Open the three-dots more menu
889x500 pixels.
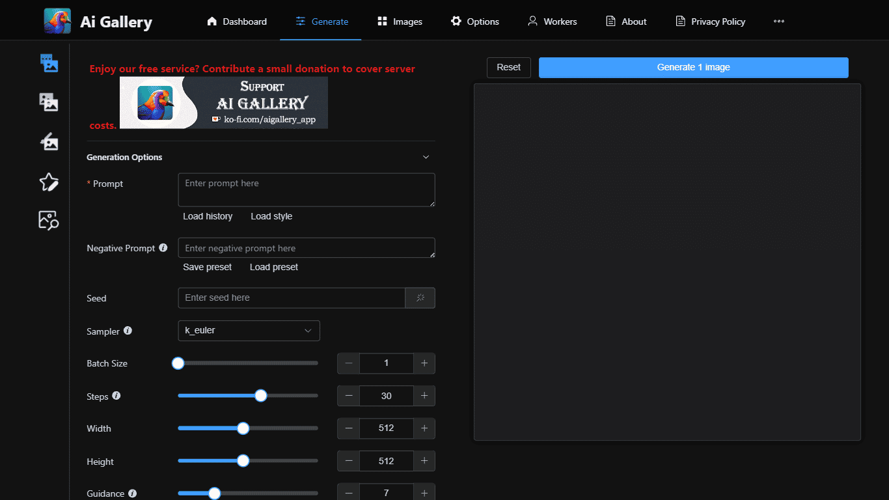778,21
